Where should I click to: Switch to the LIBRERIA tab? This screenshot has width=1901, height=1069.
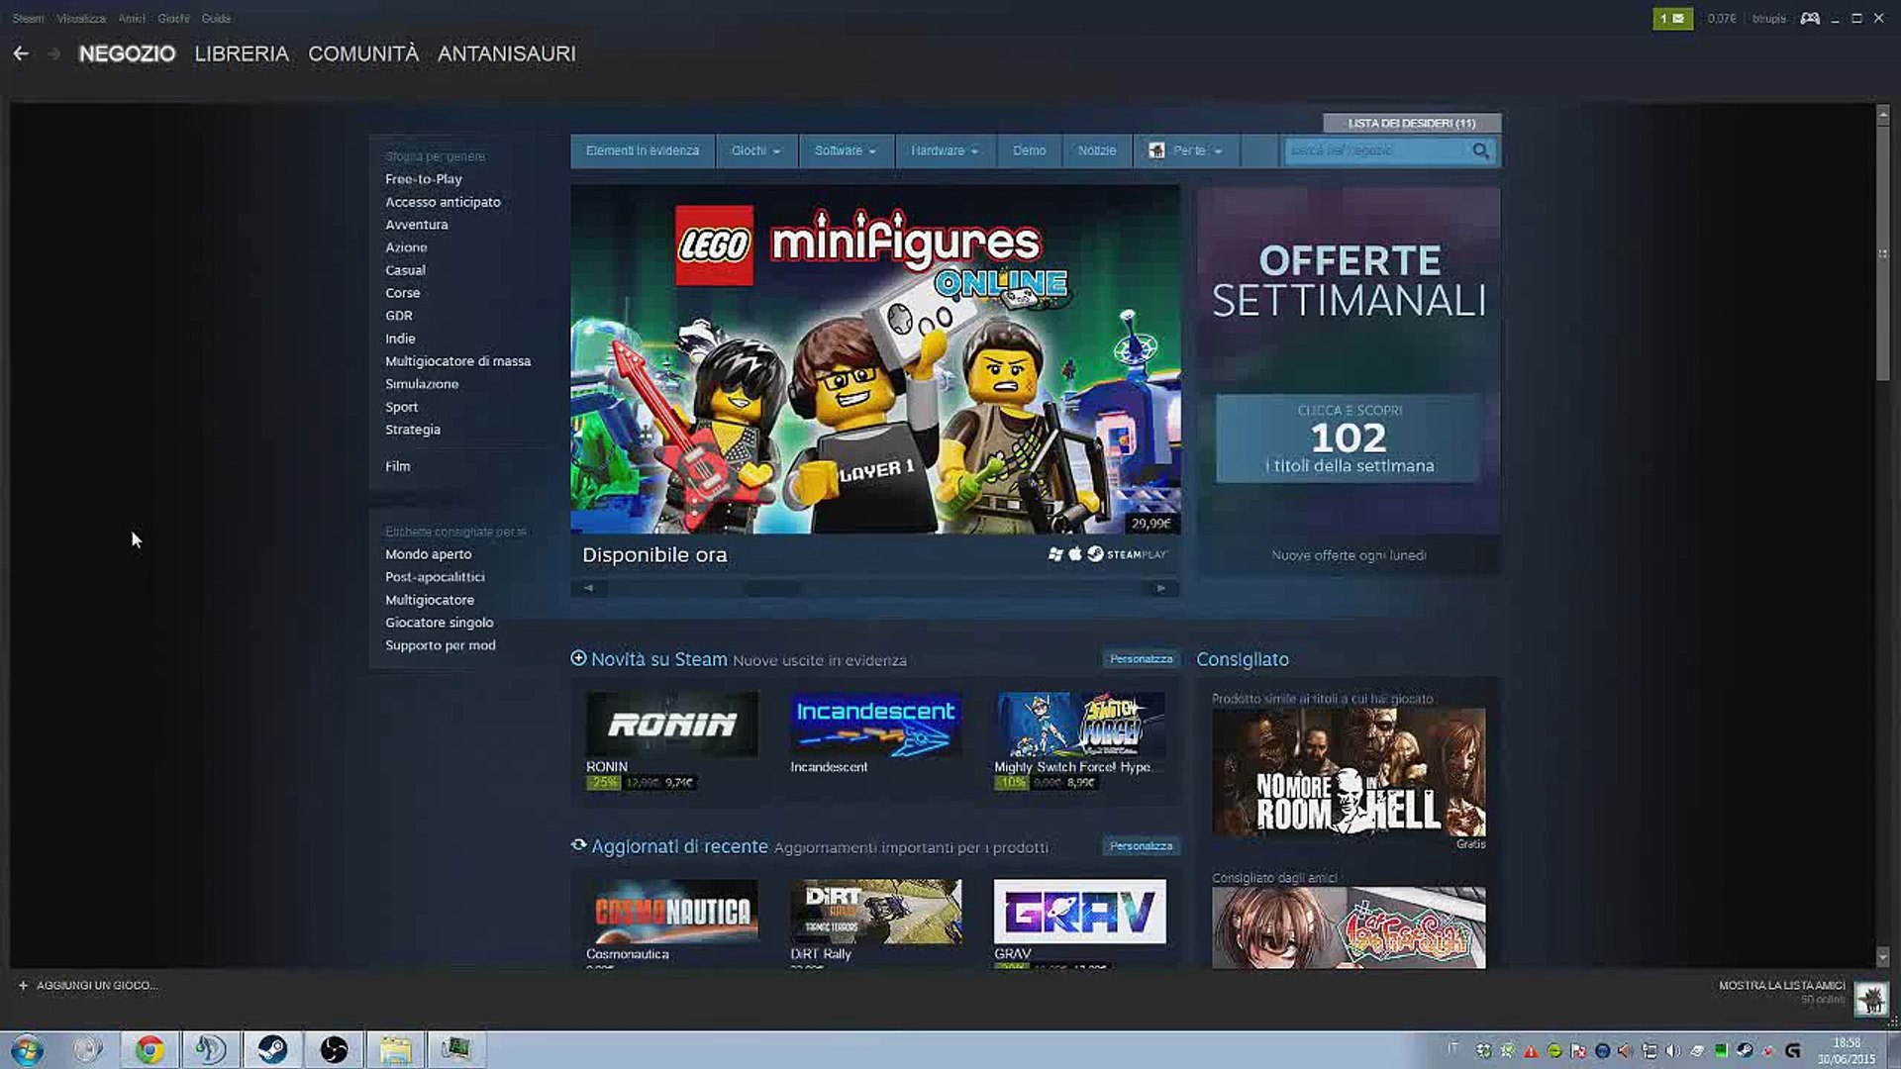242,53
